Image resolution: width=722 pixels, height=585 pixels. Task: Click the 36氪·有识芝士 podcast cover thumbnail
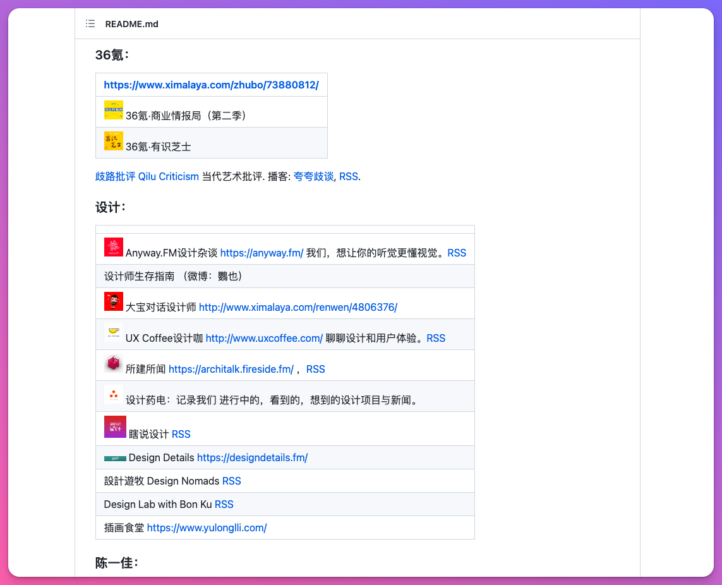click(x=113, y=141)
